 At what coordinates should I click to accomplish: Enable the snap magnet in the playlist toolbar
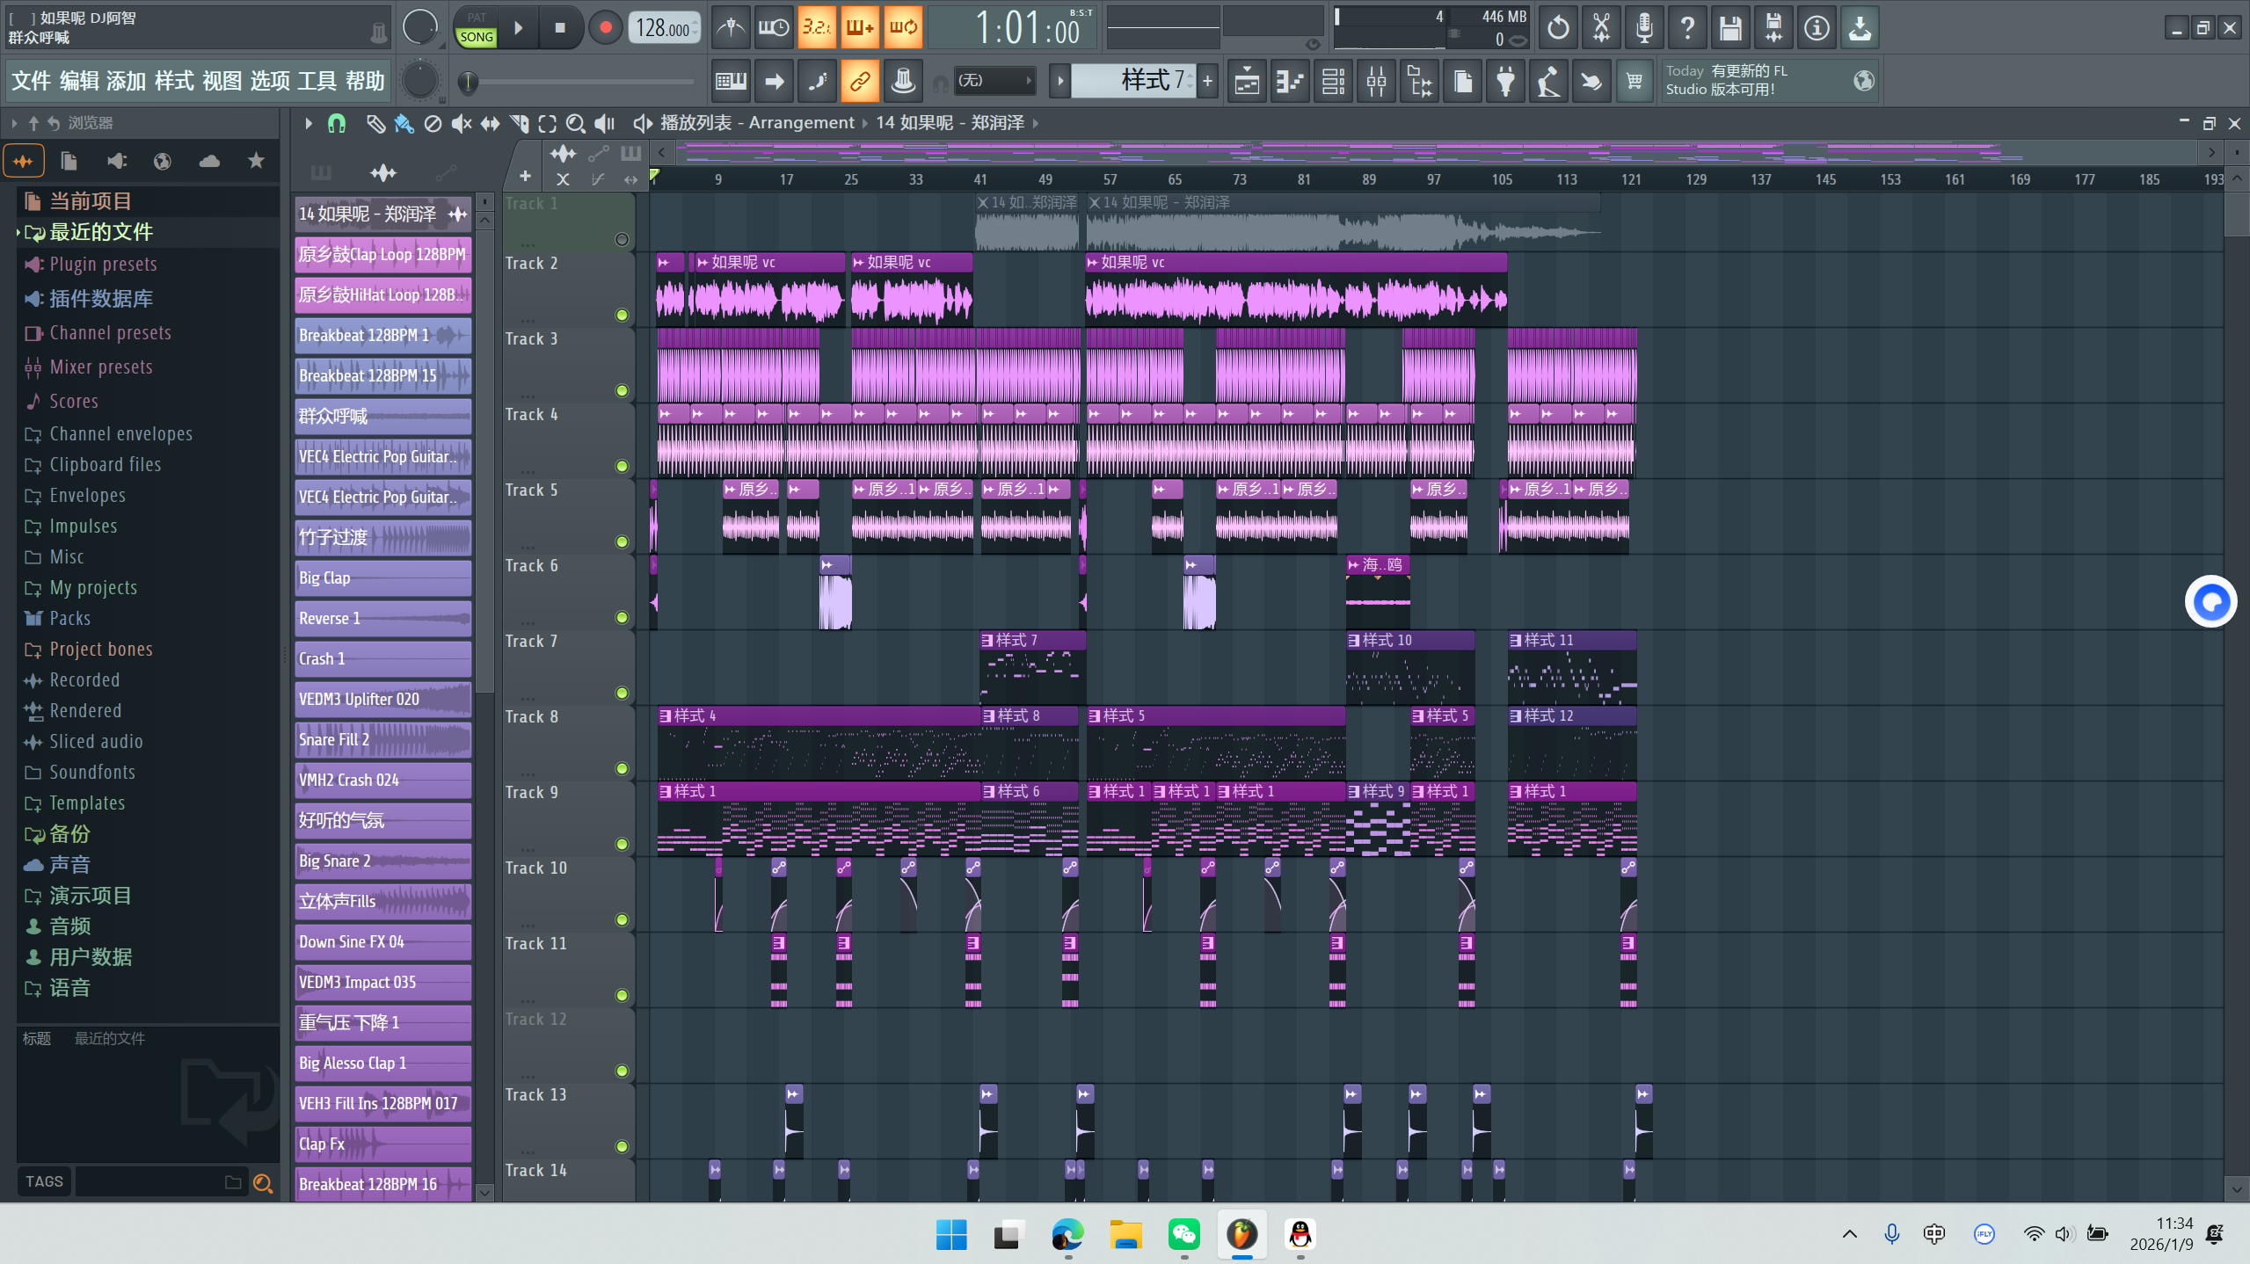[337, 123]
